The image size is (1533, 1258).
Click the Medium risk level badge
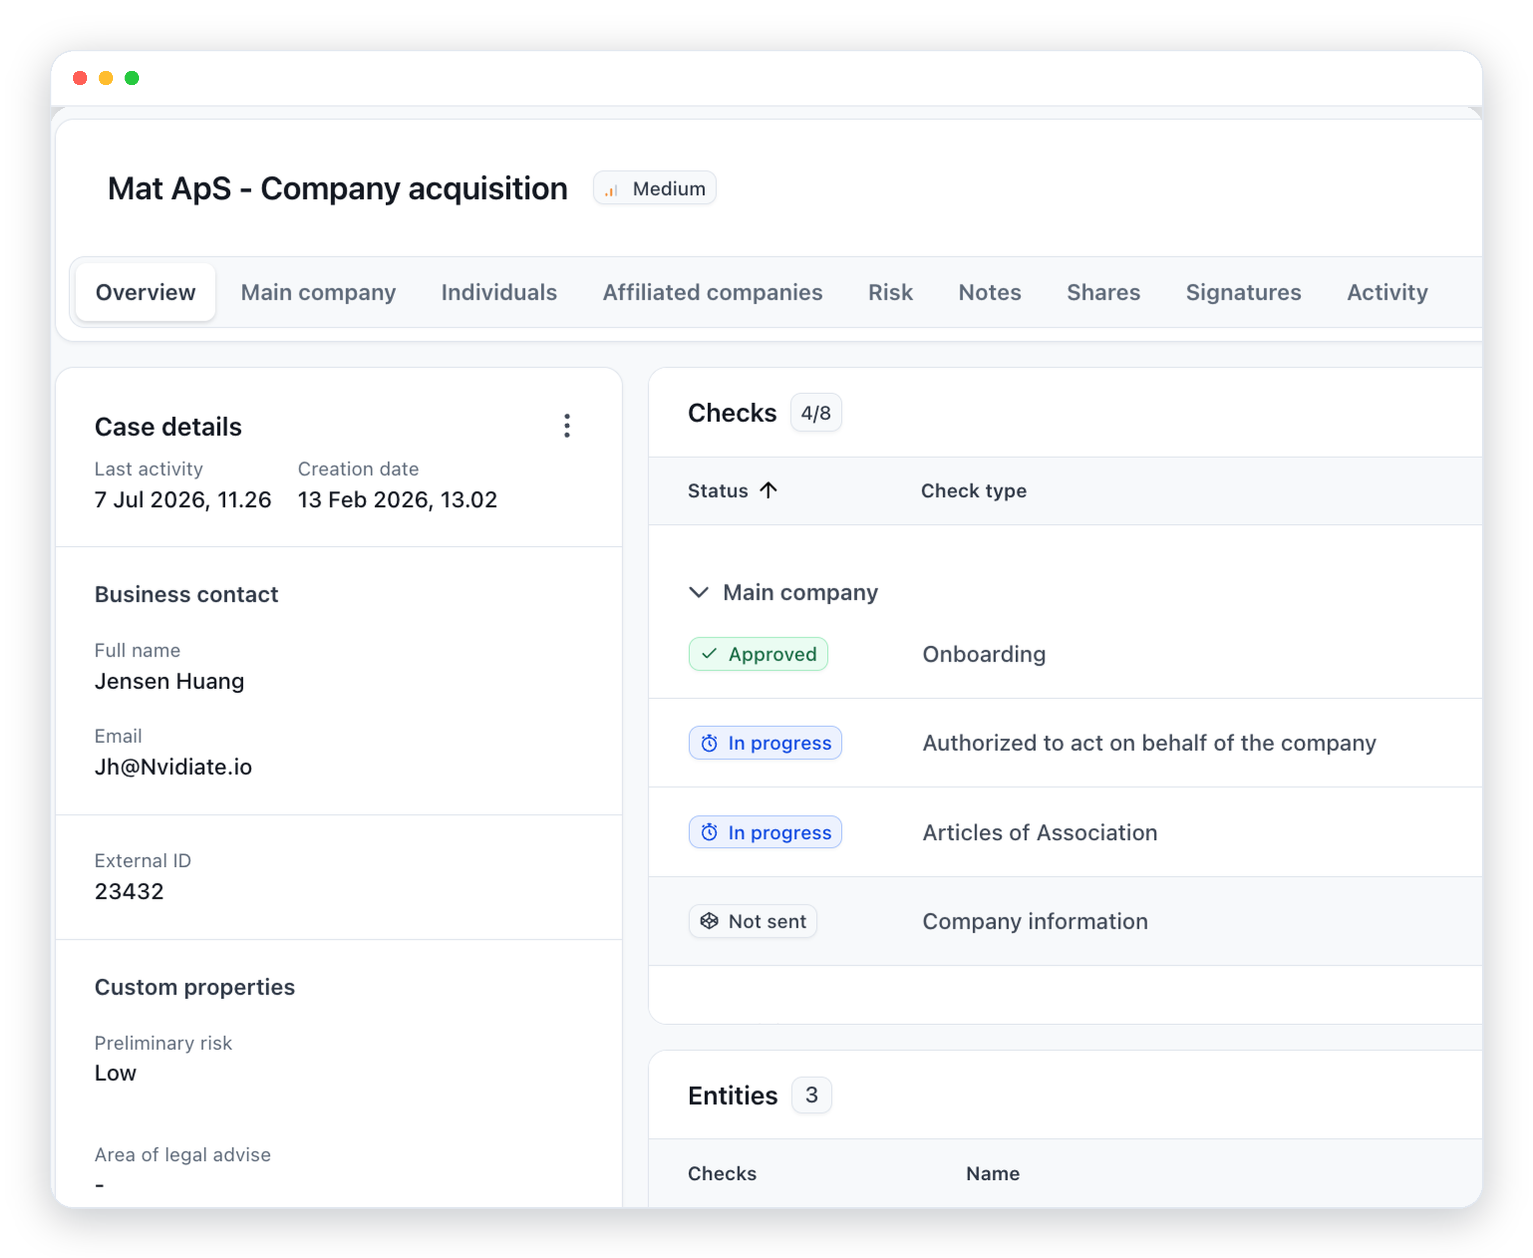click(654, 188)
